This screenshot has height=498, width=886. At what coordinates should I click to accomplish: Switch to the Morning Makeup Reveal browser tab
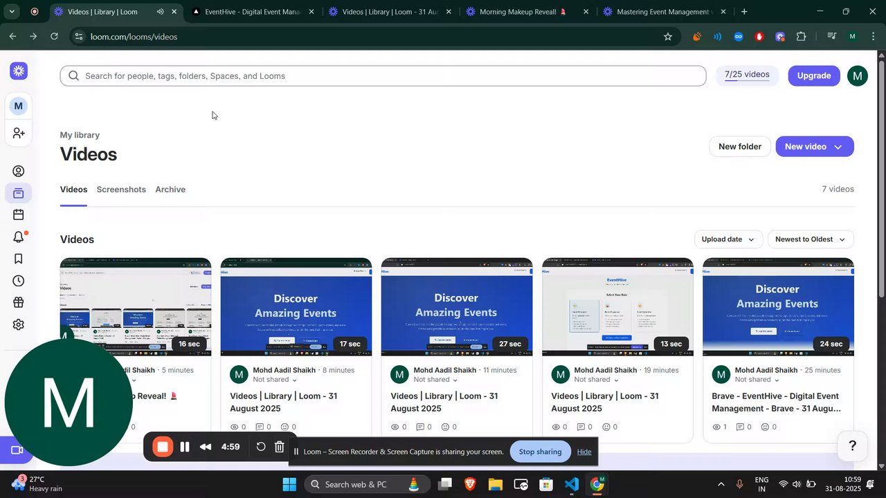click(x=527, y=12)
